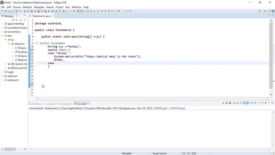This screenshot has width=275, height=155.
Task: Click the Search flashlight toolbar icon
Action: coord(70,11)
